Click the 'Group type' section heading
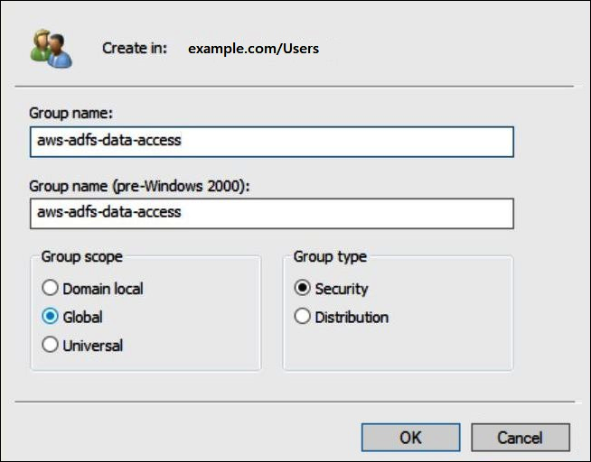591x462 pixels. point(330,257)
